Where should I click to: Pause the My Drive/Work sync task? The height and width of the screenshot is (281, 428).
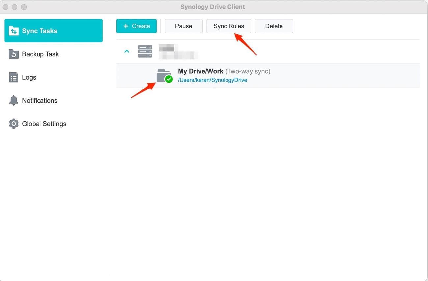point(183,26)
